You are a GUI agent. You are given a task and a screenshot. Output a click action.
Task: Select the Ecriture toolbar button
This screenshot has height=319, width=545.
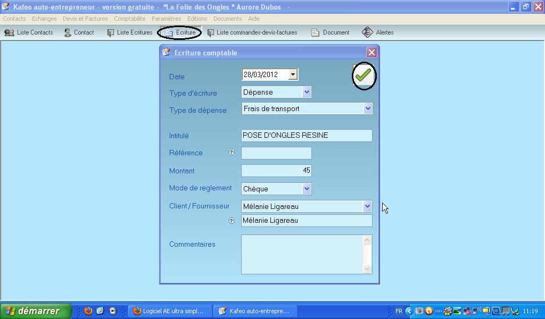click(x=180, y=32)
